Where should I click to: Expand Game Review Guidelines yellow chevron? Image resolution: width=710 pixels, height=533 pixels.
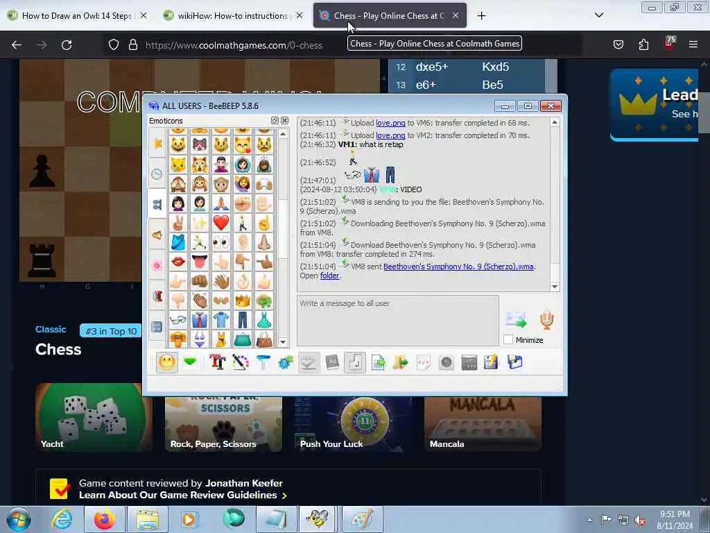pos(284,496)
